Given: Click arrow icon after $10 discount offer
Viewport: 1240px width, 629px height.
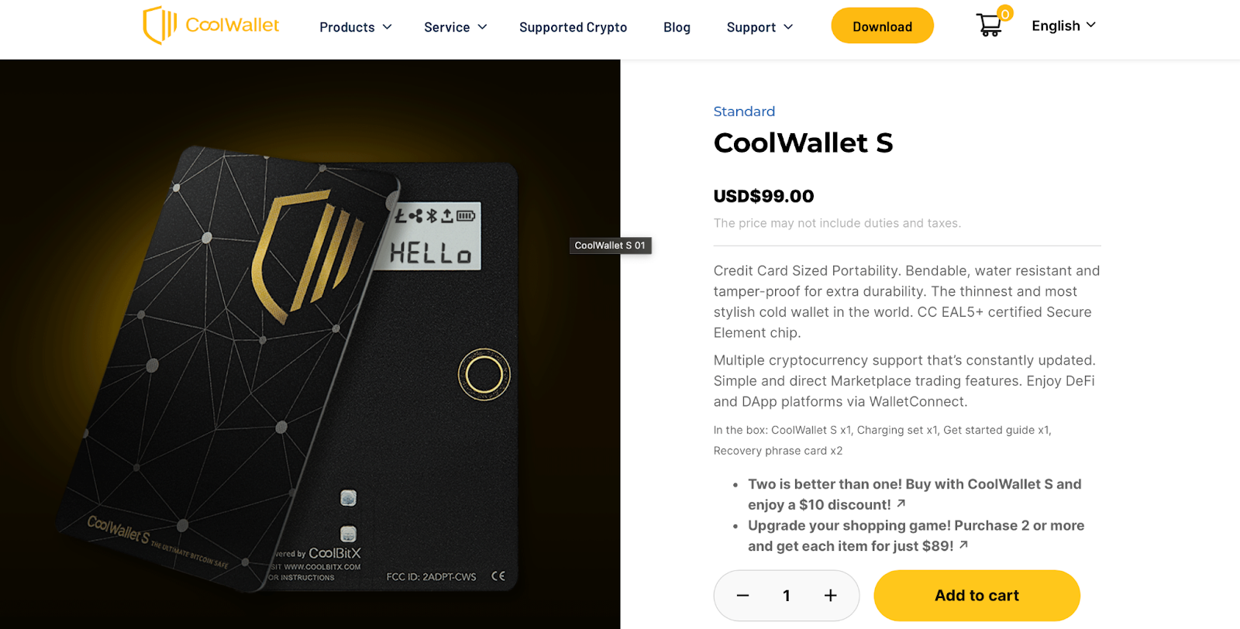Looking at the screenshot, I should pos(901,504).
